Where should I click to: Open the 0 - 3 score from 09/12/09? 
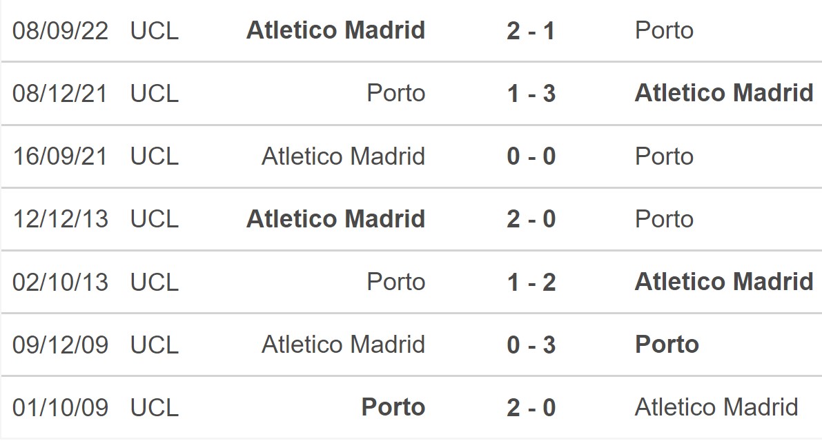531,345
